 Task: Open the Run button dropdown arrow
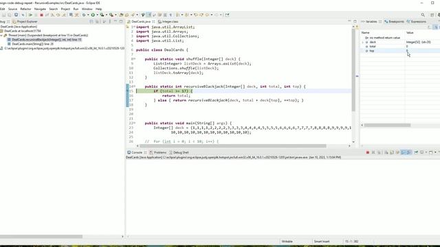(97, 15)
